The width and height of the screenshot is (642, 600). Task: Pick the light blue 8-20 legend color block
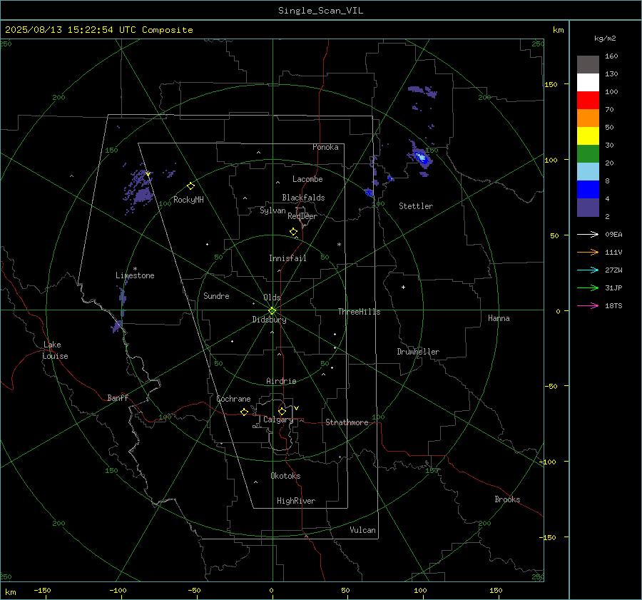click(x=588, y=172)
